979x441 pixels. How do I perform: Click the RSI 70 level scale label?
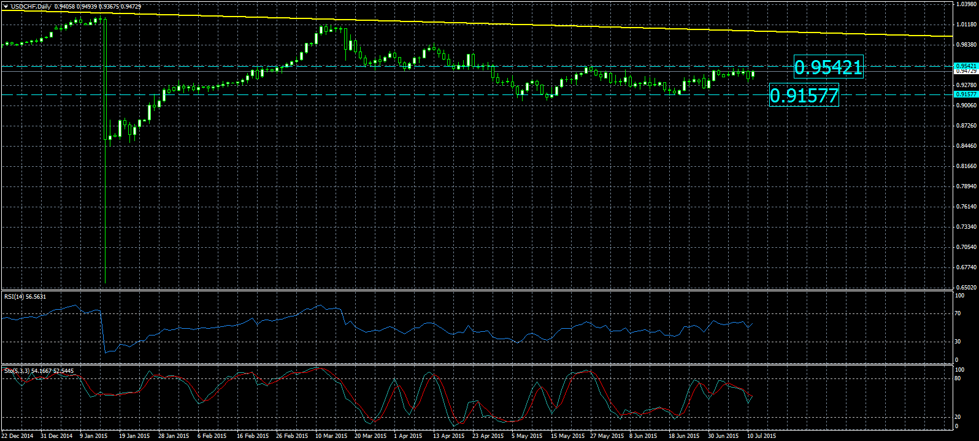click(x=958, y=313)
